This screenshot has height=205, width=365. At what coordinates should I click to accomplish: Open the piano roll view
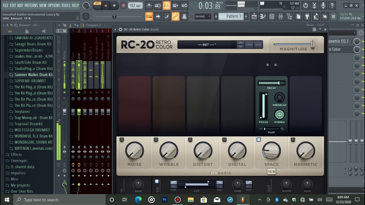pyautogui.click(x=263, y=17)
